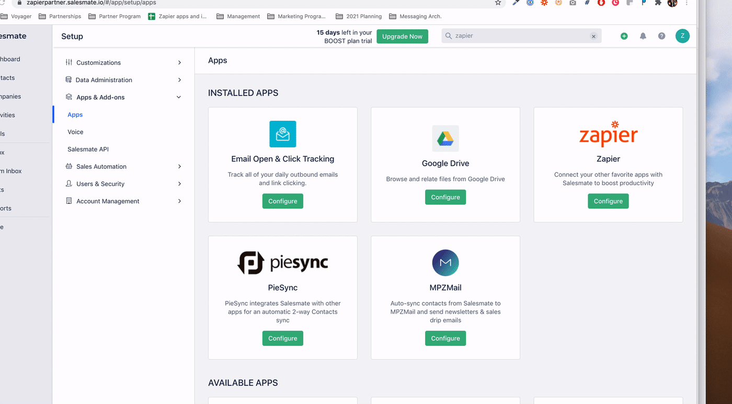Screen dimensions: 732x404
Task: Configure the Email Open & Click Tracking app
Action: click(283, 201)
